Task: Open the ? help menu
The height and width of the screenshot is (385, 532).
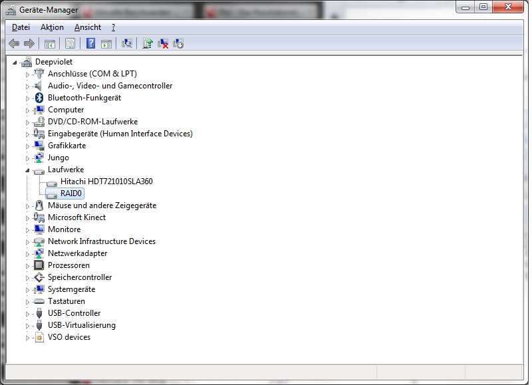Action: 113,27
